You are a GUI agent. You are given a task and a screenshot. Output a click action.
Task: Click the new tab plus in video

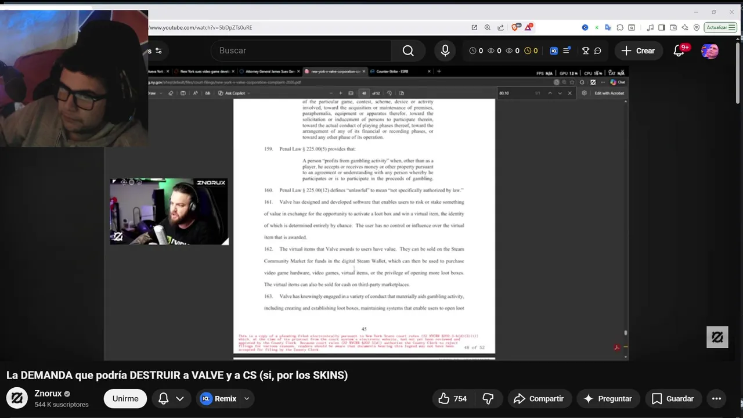click(x=439, y=71)
